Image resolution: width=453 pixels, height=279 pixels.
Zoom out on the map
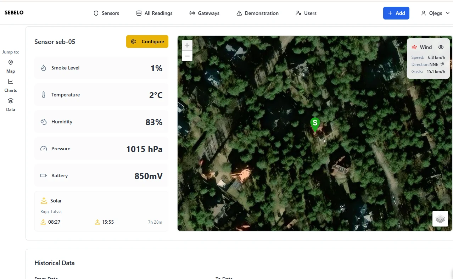[187, 56]
